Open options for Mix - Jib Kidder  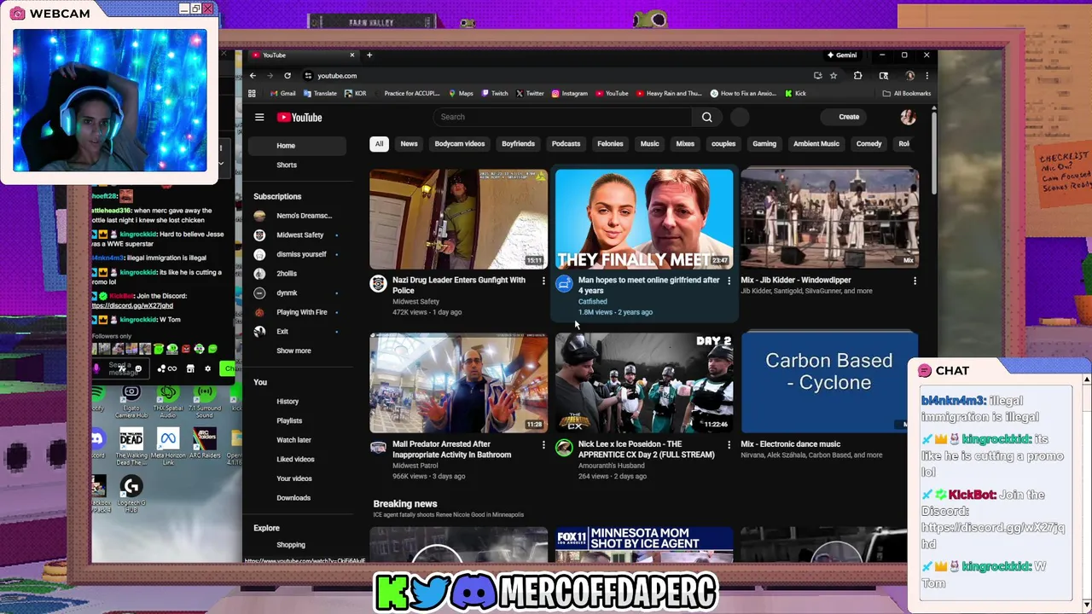pos(915,281)
